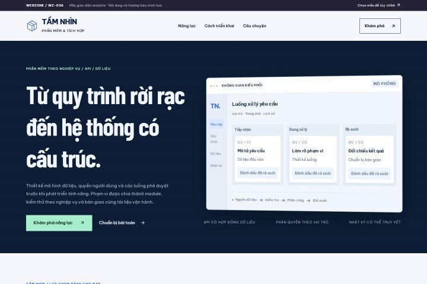Click the arrow icon in Khám phá năng lực button

pyautogui.click(x=82, y=222)
